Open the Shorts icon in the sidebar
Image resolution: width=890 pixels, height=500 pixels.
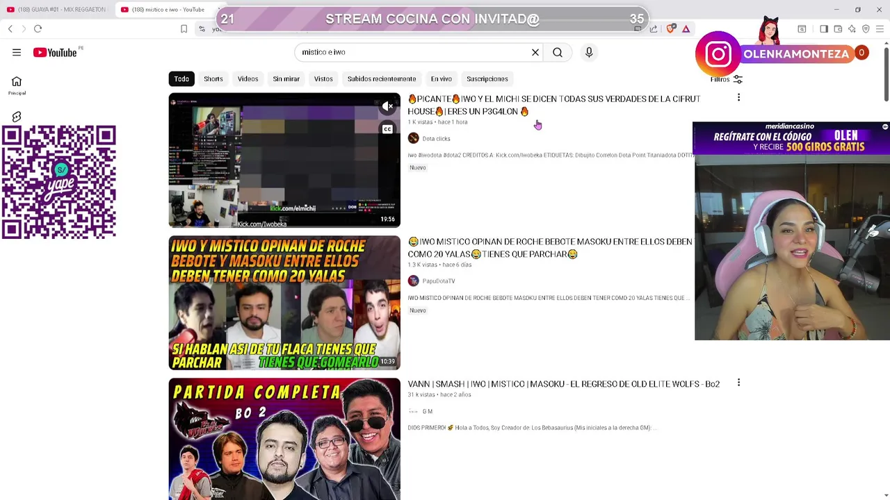point(17,117)
